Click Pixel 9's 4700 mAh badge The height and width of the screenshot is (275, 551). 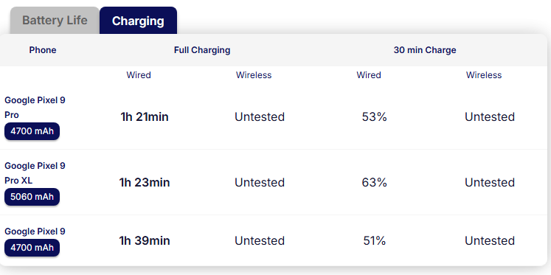[32, 248]
